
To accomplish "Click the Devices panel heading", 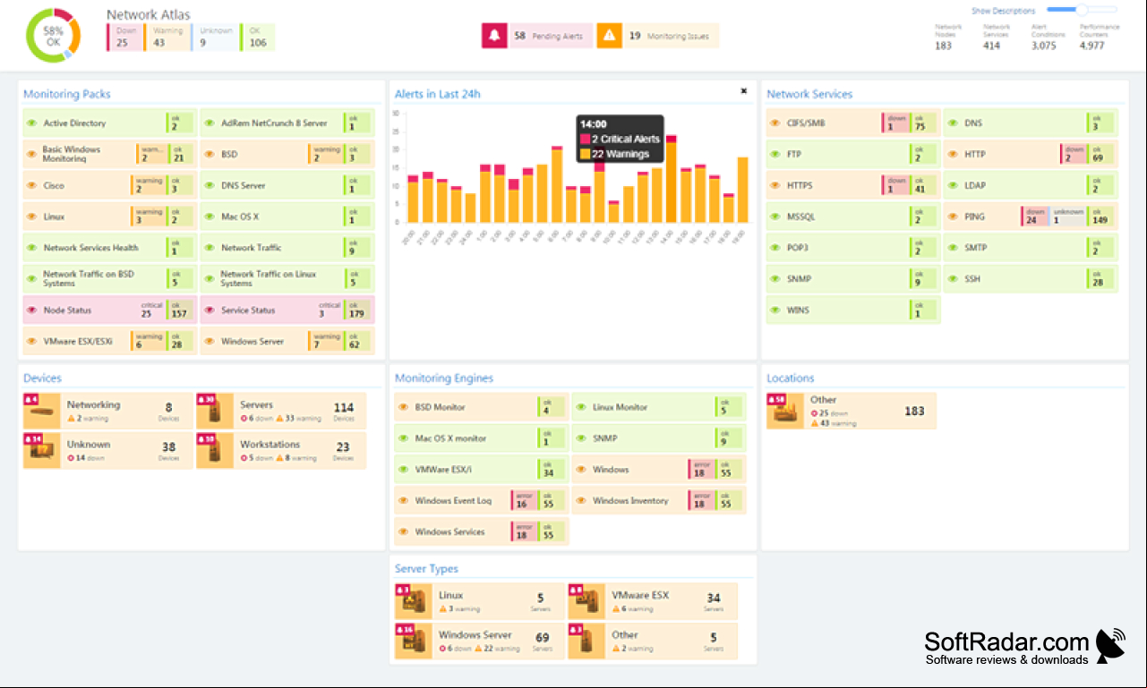I will [x=42, y=378].
